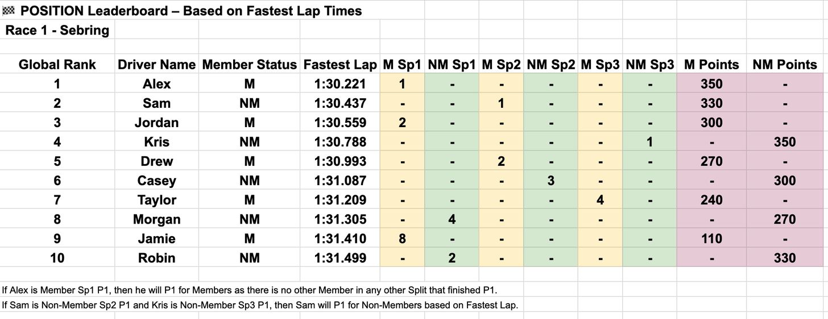The height and width of the screenshot is (319, 828).
Task: Select Robin's fastest lap 1:31.499
Action: 340,258
